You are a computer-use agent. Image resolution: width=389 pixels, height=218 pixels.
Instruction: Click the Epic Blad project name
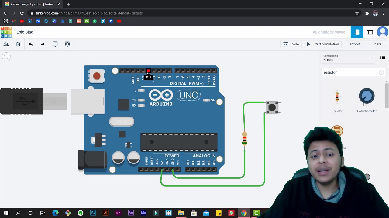click(x=25, y=32)
